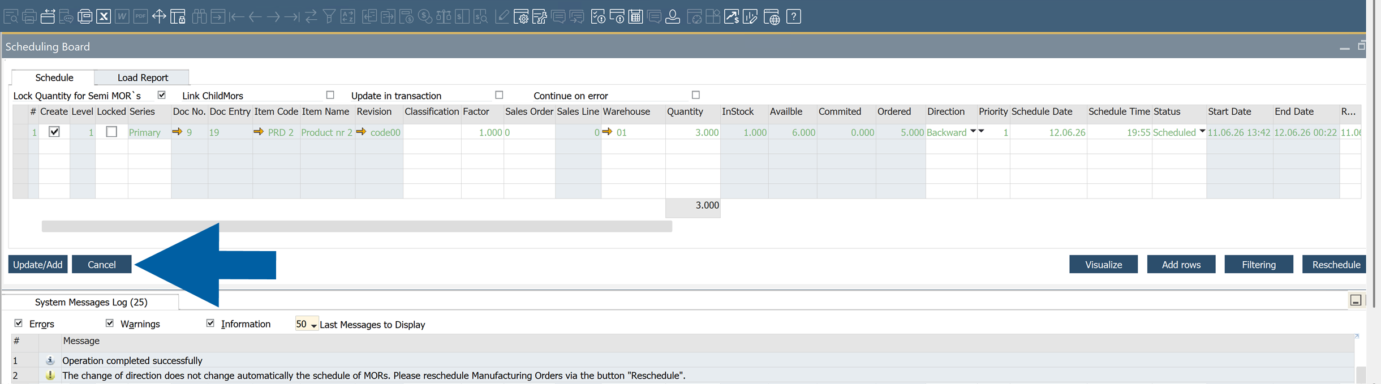
Task: Click the calculator toolbar icon
Action: click(636, 17)
